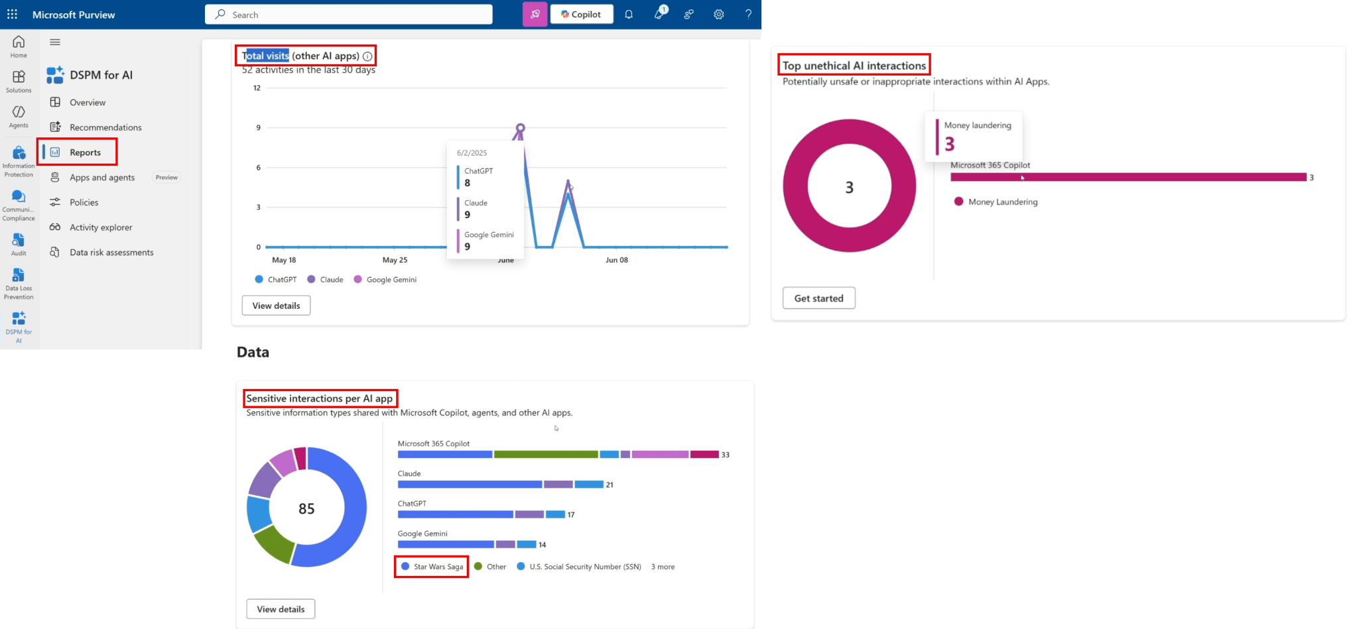Click the Home icon in left rail

click(19, 46)
